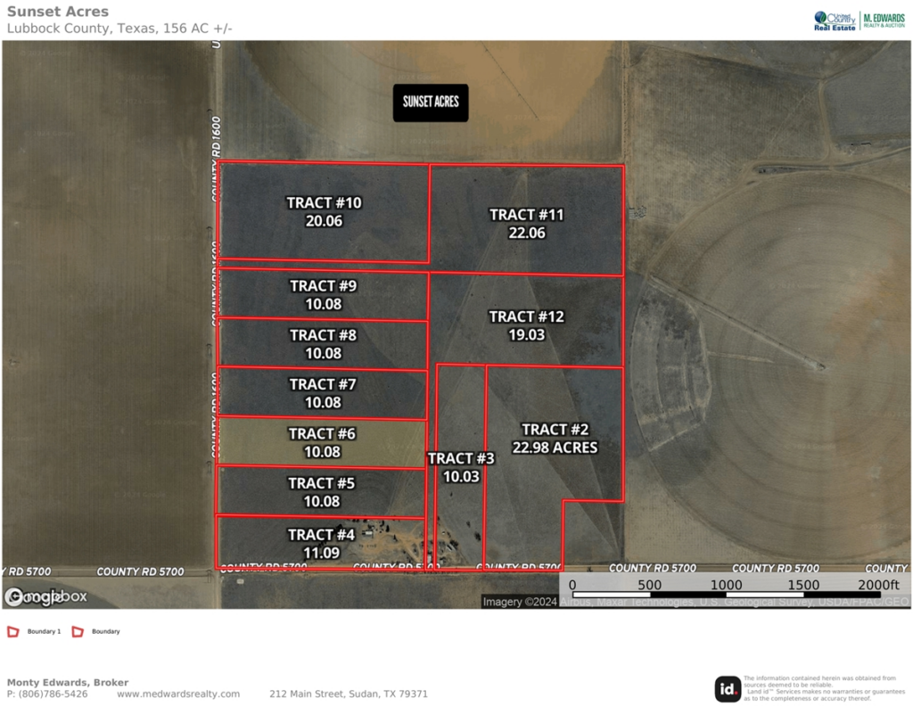913x706 pixels.
Task: Click the Land id logo icon
Action: (730, 686)
